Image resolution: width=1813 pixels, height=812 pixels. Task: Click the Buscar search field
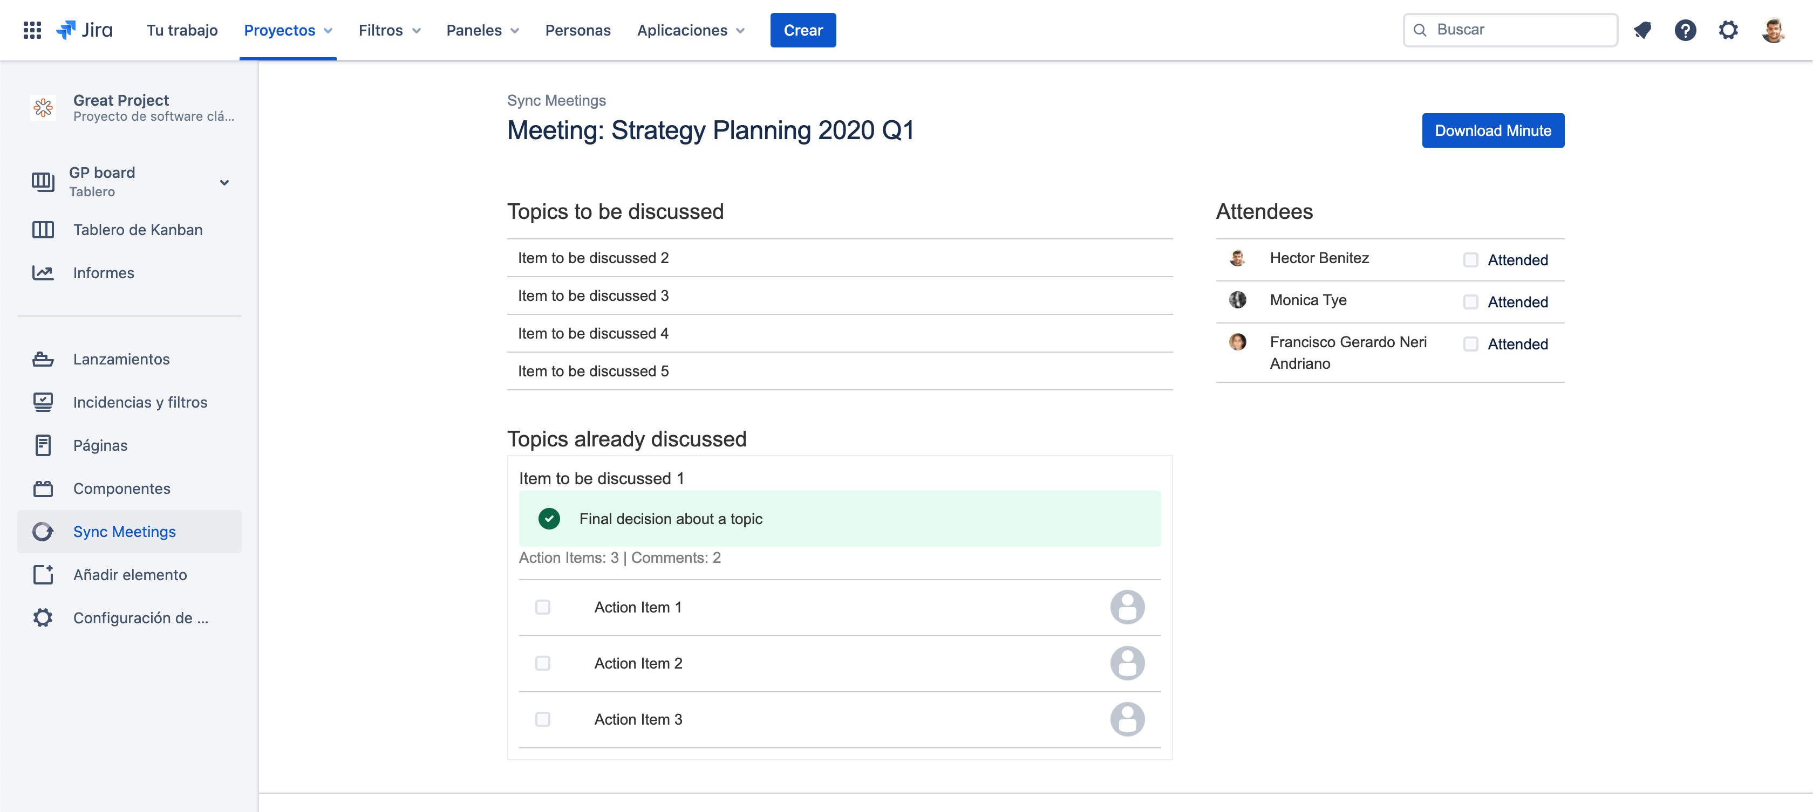(x=1510, y=30)
